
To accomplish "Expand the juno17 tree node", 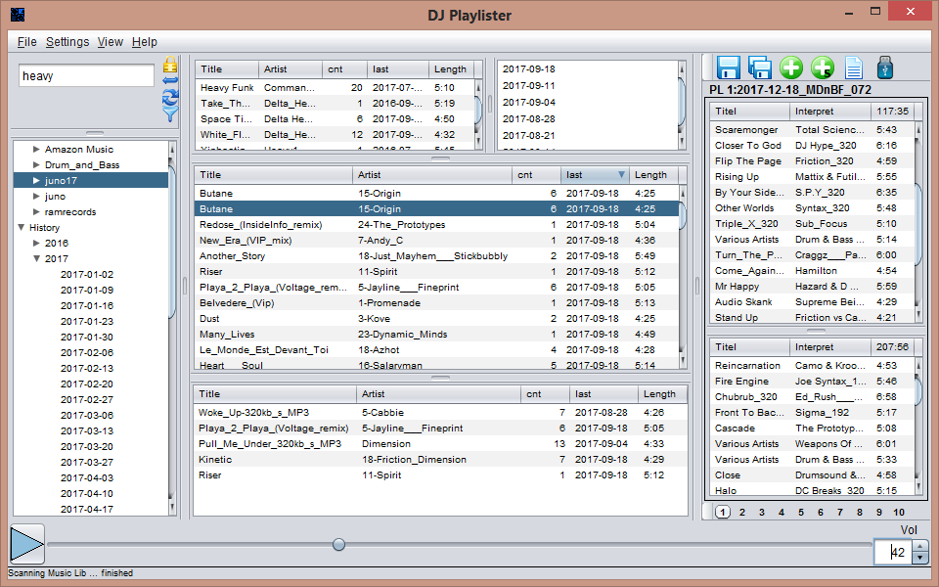I will point(36,180).
